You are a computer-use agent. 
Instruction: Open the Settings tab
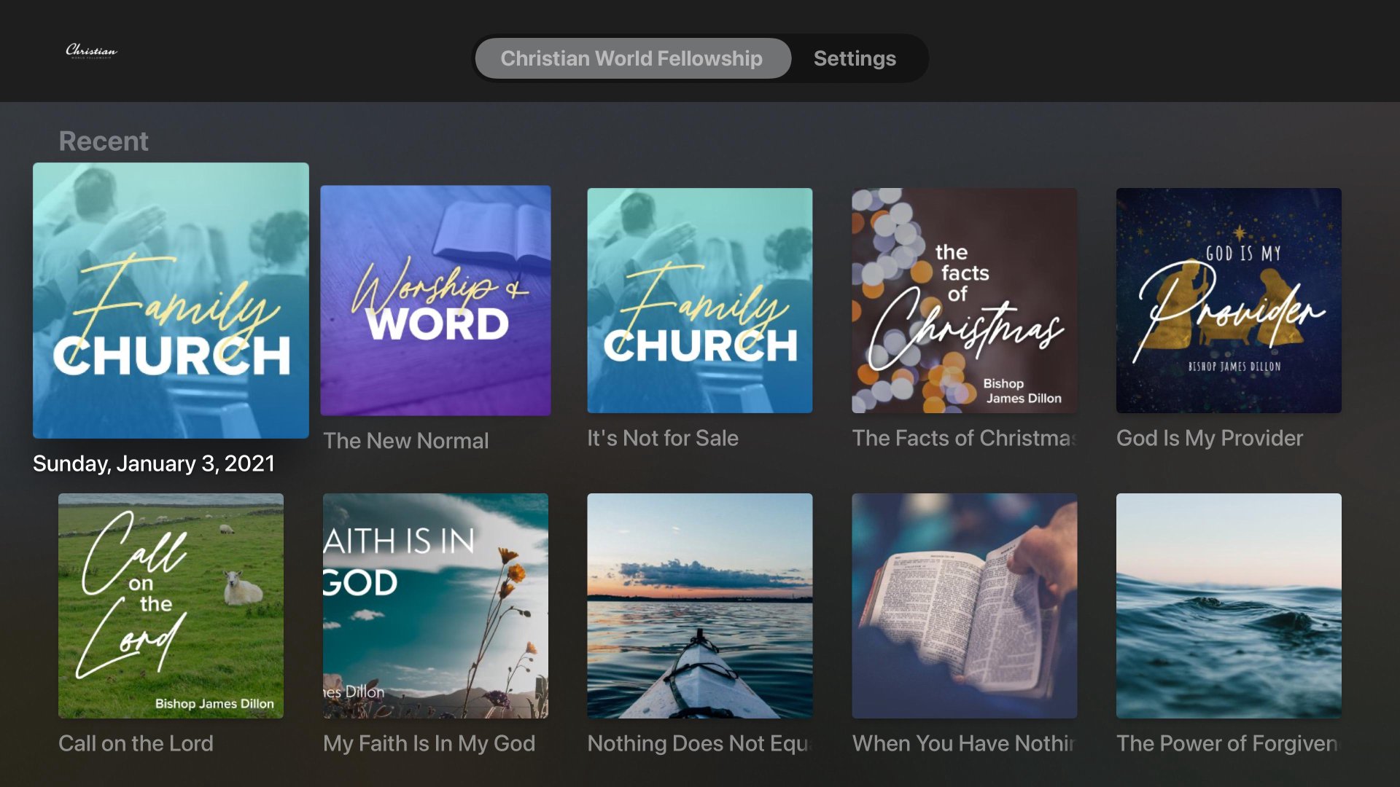(855, 58)
